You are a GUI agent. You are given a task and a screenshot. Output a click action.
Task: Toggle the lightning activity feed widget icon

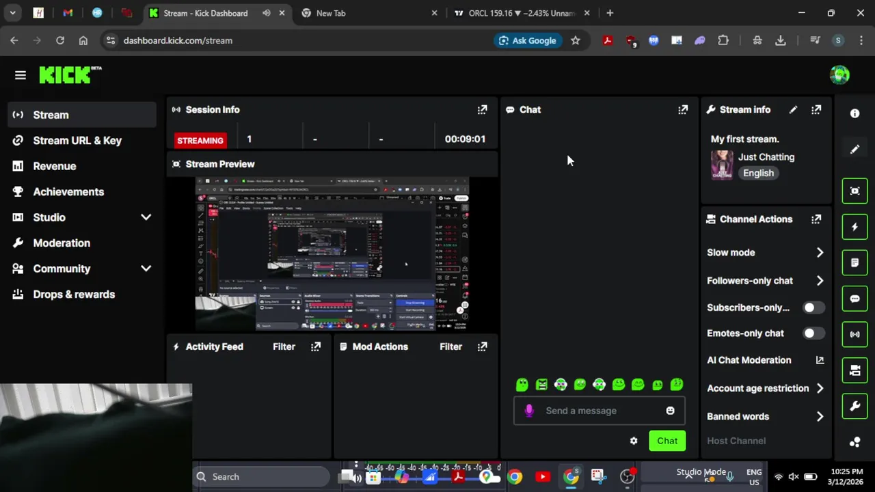[854, 227]
